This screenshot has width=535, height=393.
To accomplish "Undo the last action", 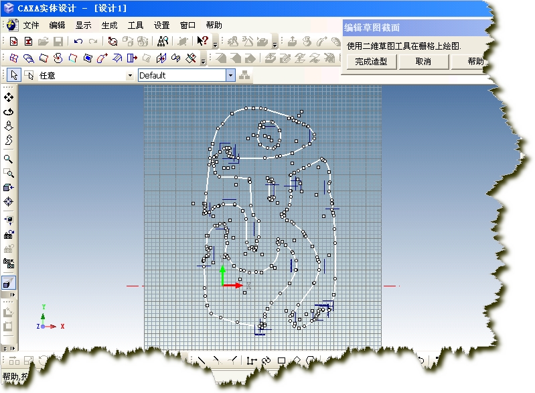I will pos(78,42).
